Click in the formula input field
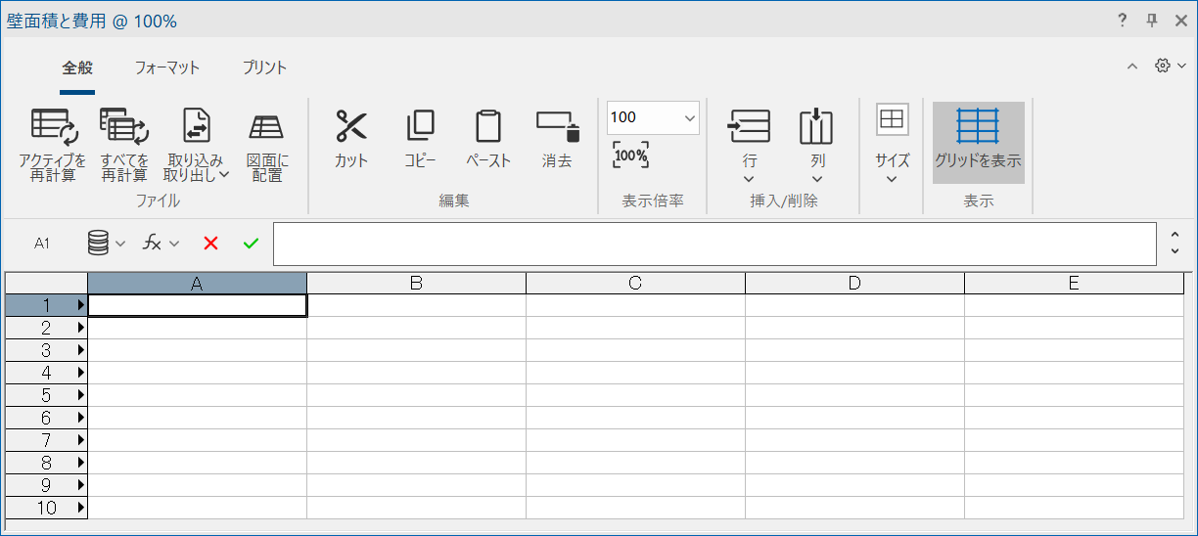1198x536 pixels. tap(714, 245)
